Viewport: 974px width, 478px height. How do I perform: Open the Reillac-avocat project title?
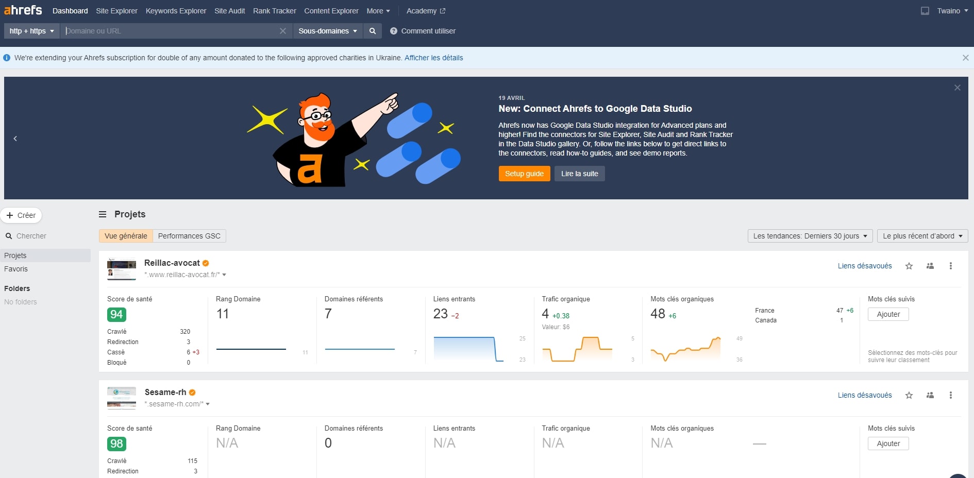172,263
